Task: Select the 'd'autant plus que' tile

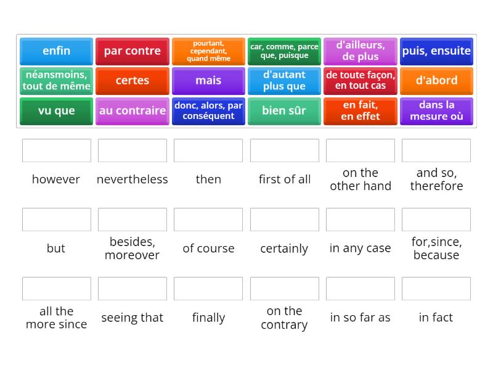Action: pyautogui.click(x=284, y=81)
